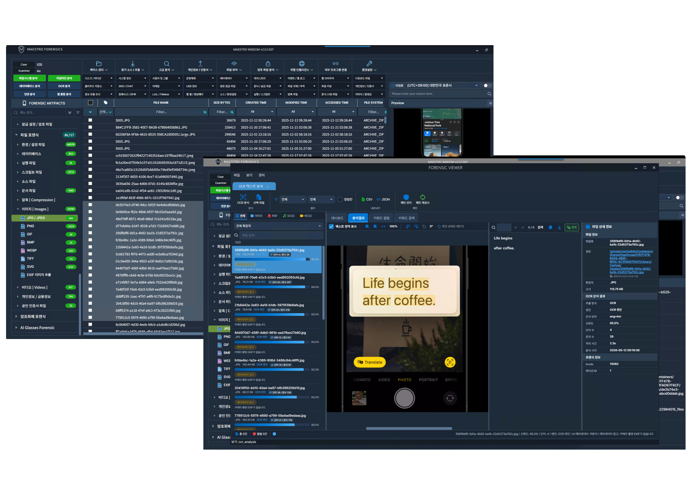Expand the 비디오 [ Videos ] tree node
The width and height of the screenshot is (690, 494).
coord(18,287)
